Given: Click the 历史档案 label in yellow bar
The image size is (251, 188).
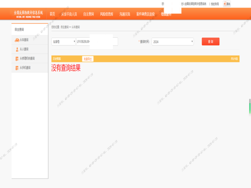Looking at the screenshot, I should 57,59.
